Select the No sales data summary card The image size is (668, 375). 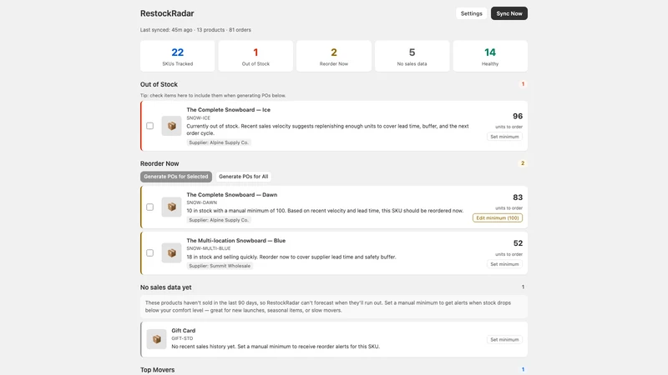(x=412, y=56)
